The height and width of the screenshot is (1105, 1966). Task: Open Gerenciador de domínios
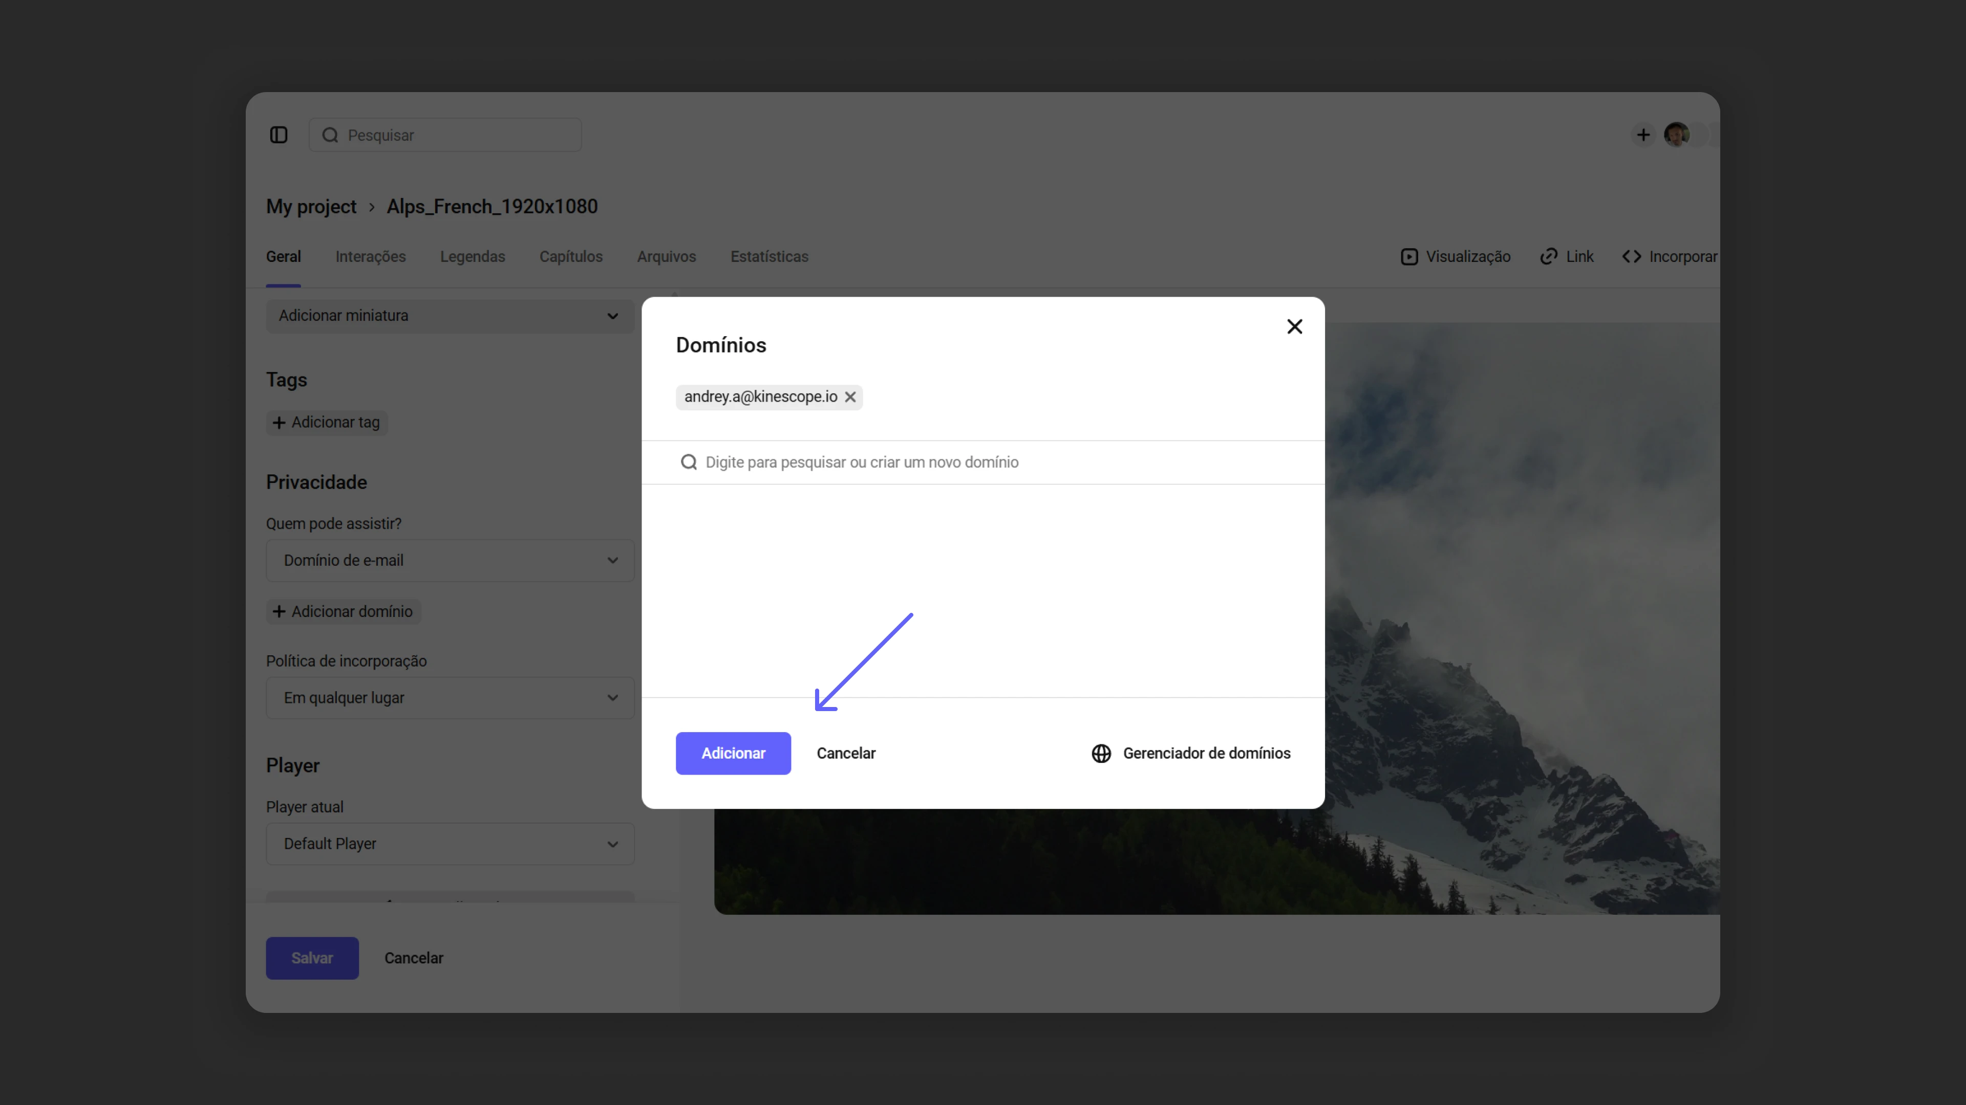(1190, 754)
